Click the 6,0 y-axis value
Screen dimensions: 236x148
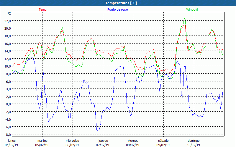[x=8, y=81]
